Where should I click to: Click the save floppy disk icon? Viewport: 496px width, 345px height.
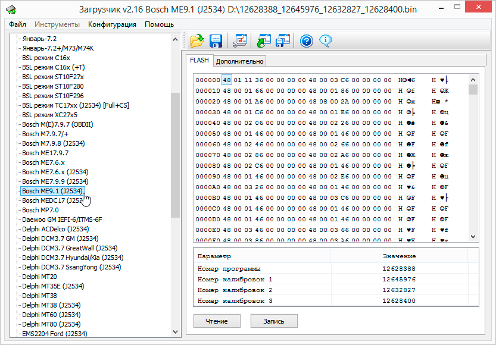216,41
